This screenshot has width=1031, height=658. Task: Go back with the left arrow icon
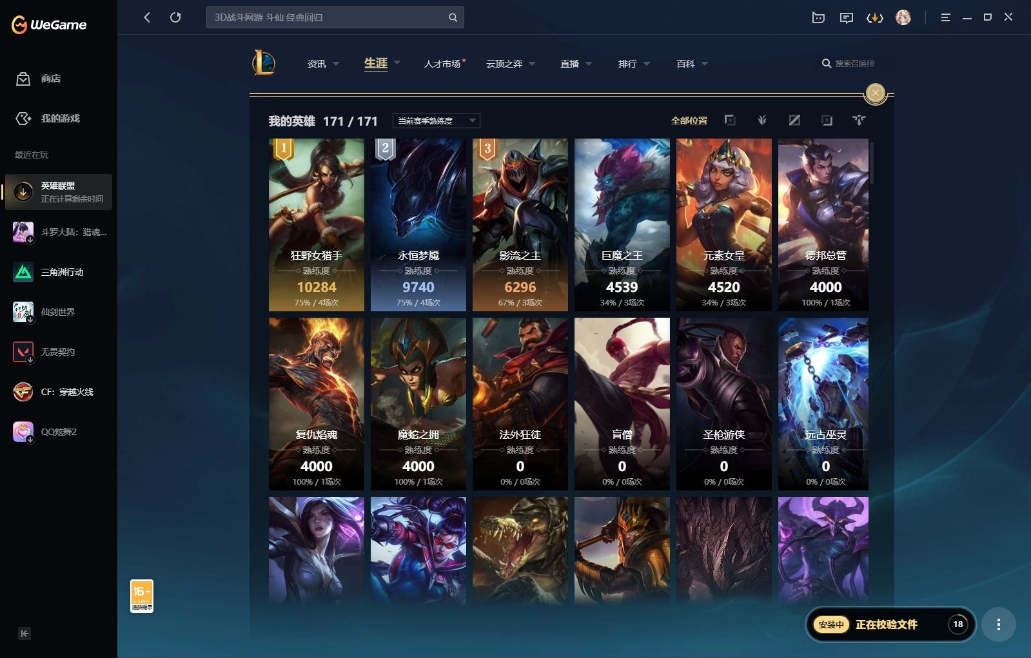coord(147,17)
